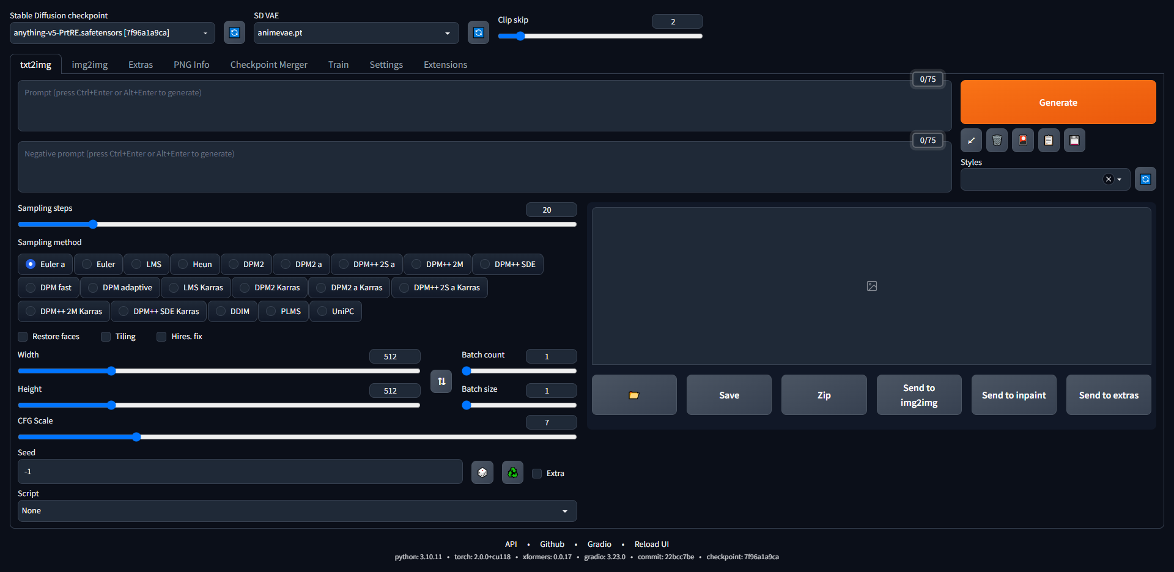Clear prompt with the trash icon
This screenshot has width=1174, height=572.
pyautogui.click(x=997, y=141)
